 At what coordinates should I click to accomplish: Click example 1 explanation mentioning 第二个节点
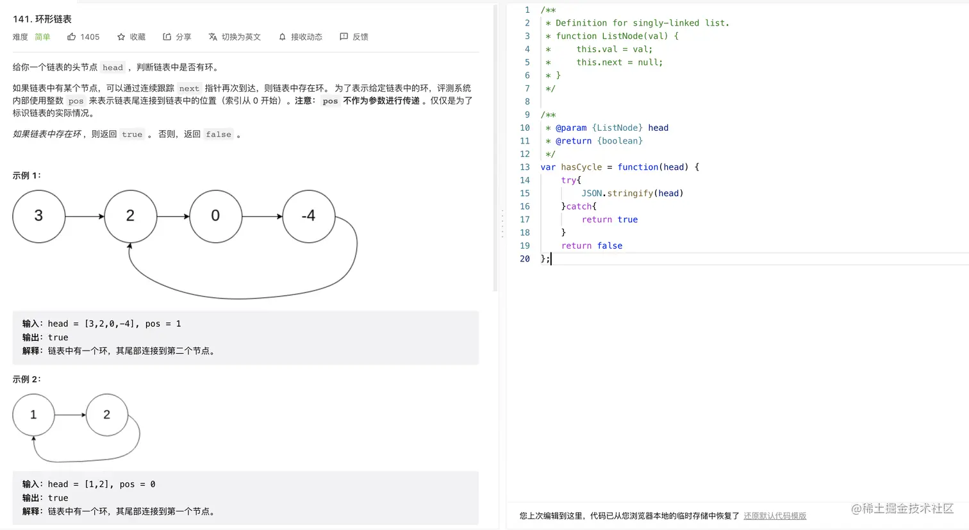pos(120,351)
